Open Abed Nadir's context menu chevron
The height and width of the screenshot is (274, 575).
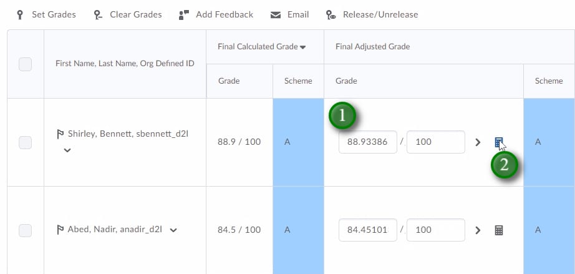pyautogui.click(x=173, y=230)
